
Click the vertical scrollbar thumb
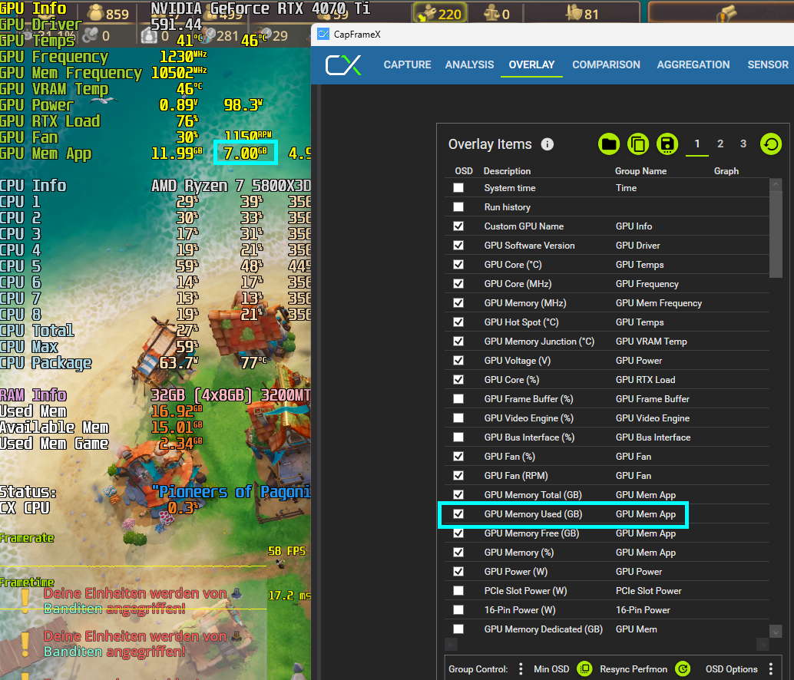(x=776, y=234)
